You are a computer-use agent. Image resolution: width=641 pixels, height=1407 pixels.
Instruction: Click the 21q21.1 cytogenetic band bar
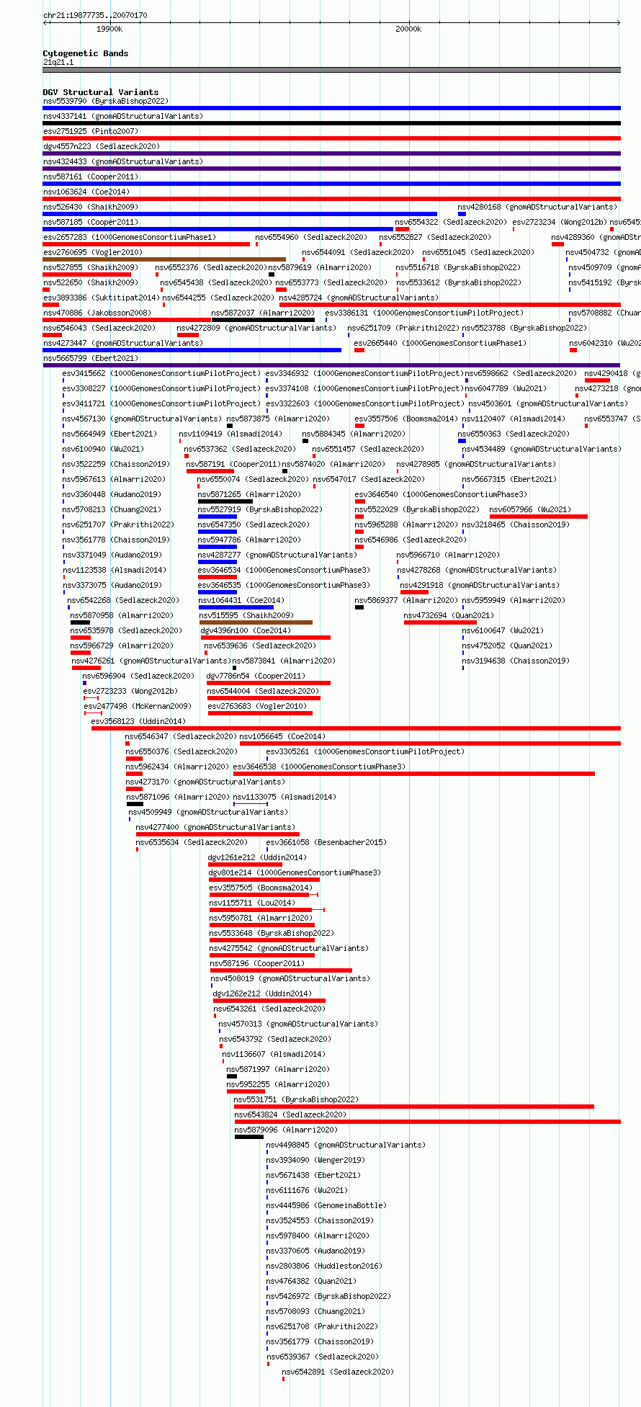331,70
